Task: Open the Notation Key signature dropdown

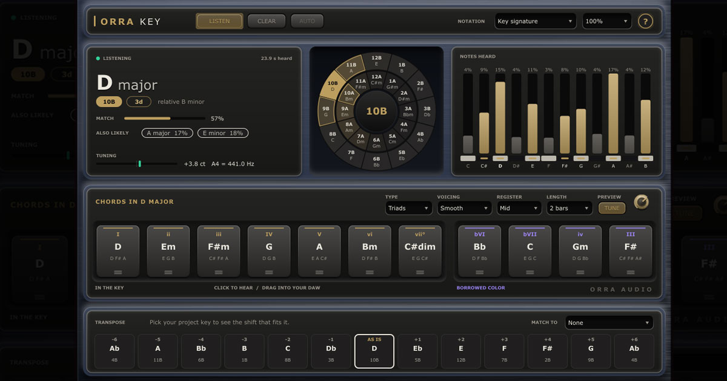Action: [536, 21]
